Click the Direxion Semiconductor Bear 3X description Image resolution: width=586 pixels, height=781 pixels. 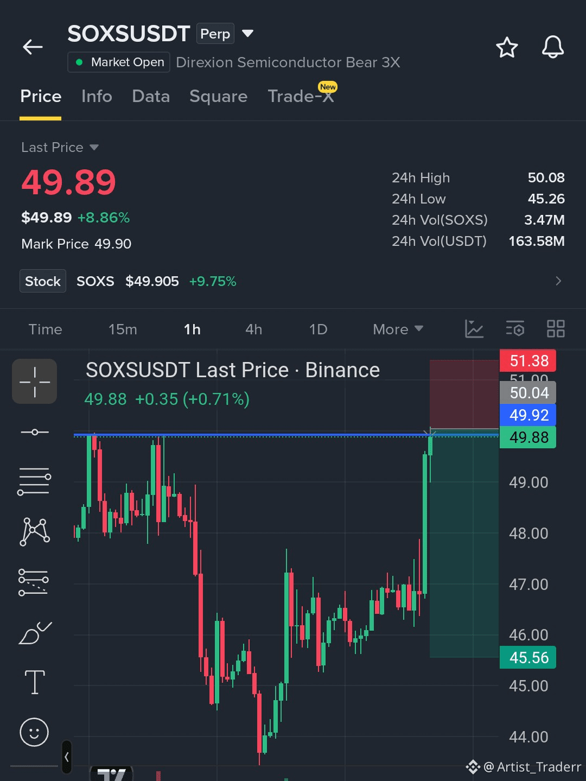coord(288,62)
